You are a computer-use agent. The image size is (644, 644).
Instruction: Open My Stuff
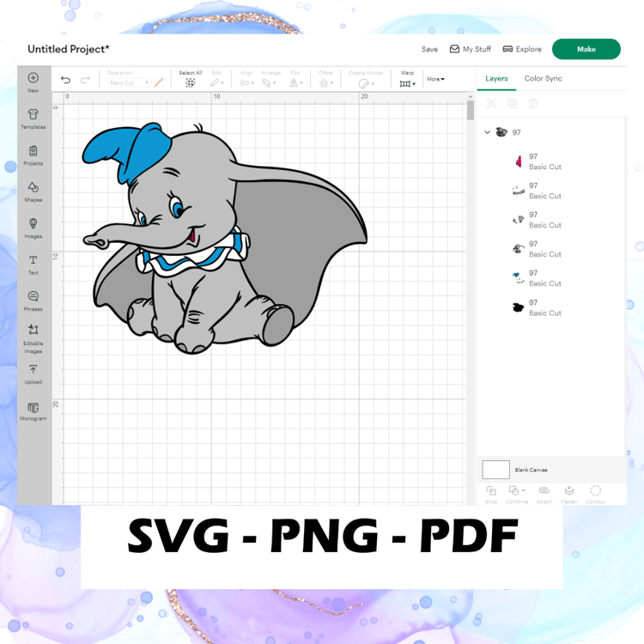[471, 49]
